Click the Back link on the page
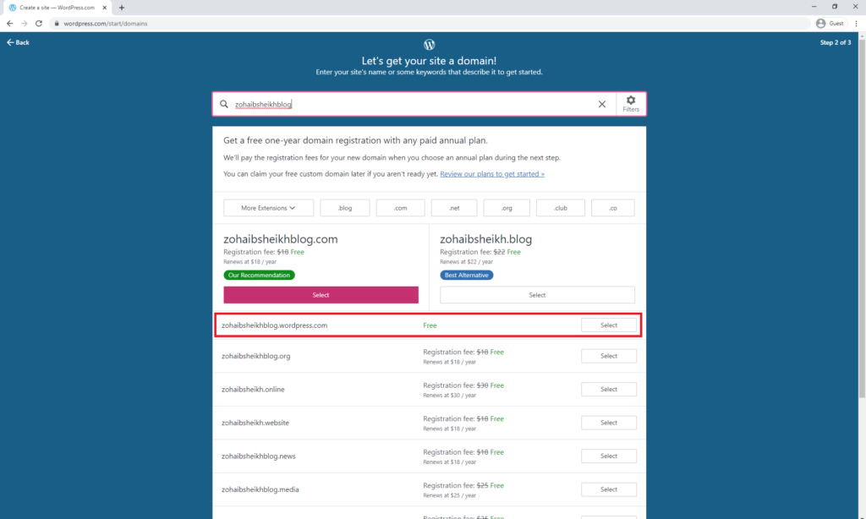Viewport: 866px width, 519px height. [x=18, y=42]
